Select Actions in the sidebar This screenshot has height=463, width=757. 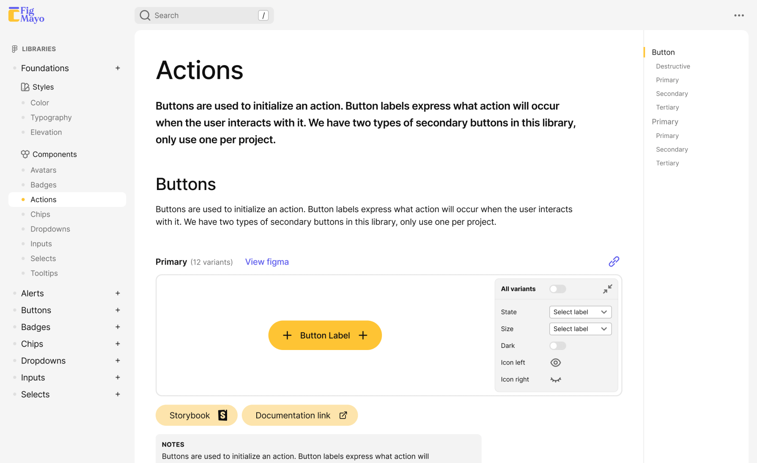(x=43, y=199)
